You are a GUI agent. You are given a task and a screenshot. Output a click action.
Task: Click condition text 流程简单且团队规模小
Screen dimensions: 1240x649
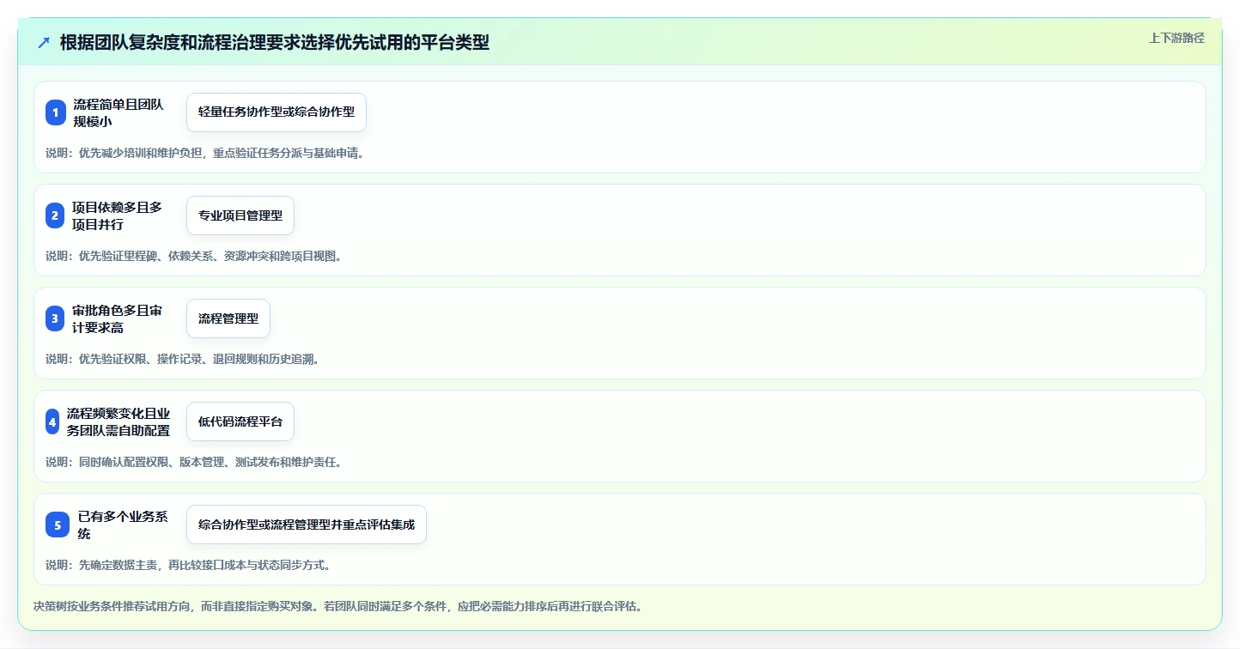(x=118, y=112)
